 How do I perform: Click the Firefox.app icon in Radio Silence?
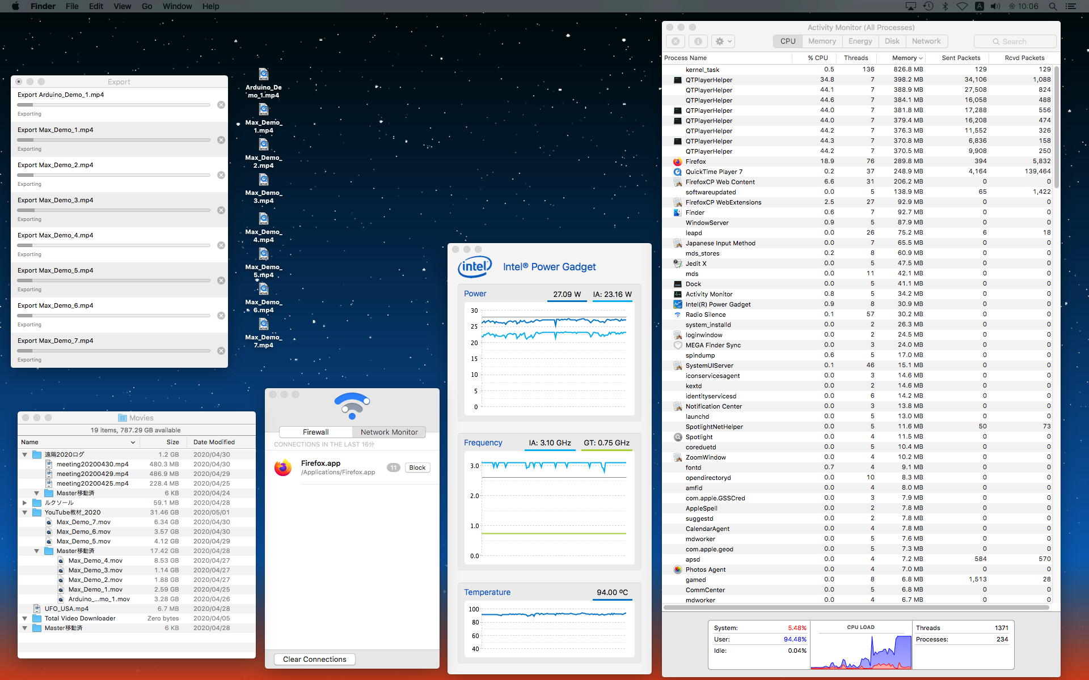(x=283, y=467)
